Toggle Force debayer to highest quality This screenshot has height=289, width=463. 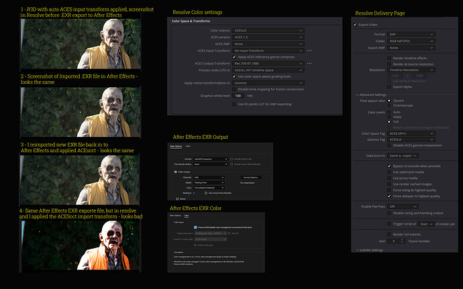coord(389,196)
